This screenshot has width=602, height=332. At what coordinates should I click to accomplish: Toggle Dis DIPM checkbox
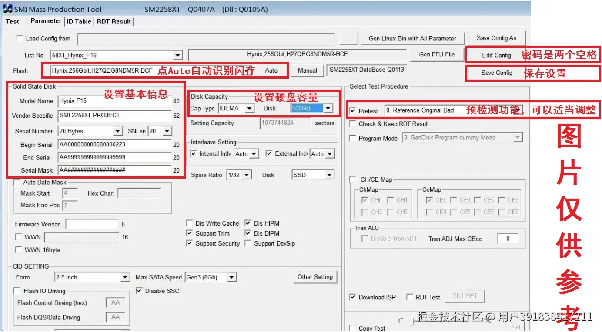[248, 233]
